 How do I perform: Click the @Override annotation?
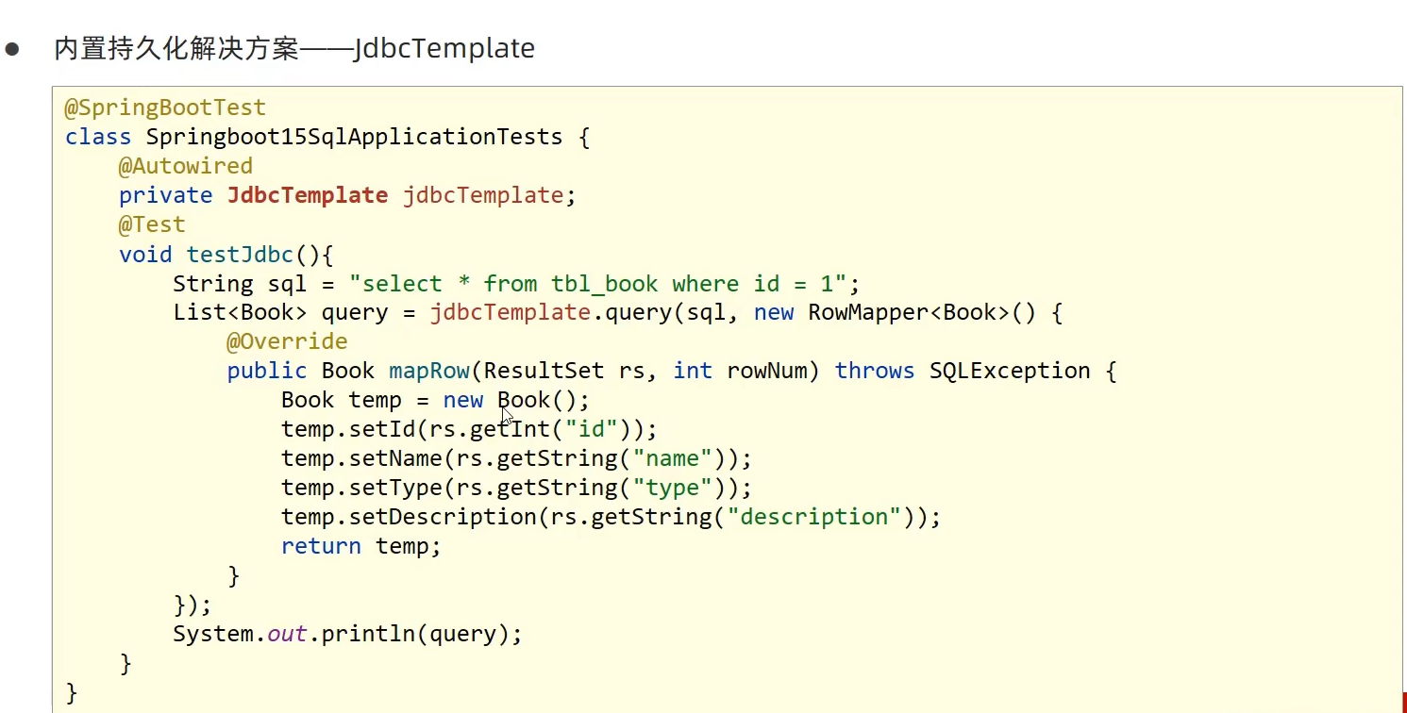point(287,341)
